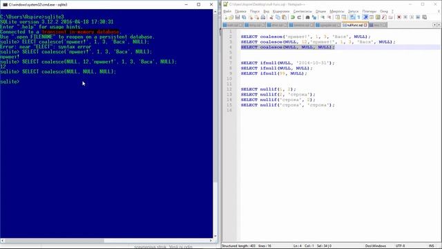Open the Синтаксисы menu
Screen dimensions: 442x249
tap(302, 11)
